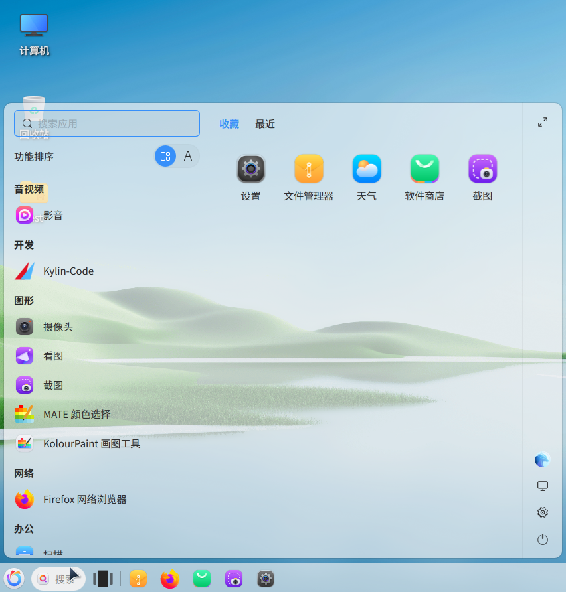Expand the start menu to fullscreen
The height and width of the screenshot is (592, 566).
point(543,122)
